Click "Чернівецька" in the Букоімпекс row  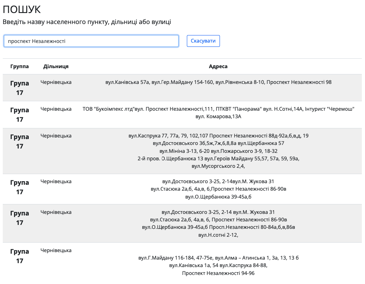point(56,109)
